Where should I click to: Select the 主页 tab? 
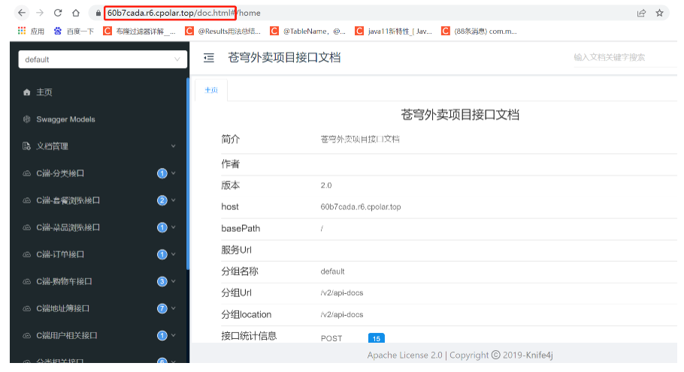pyautogui.click(x=211, y=90)
